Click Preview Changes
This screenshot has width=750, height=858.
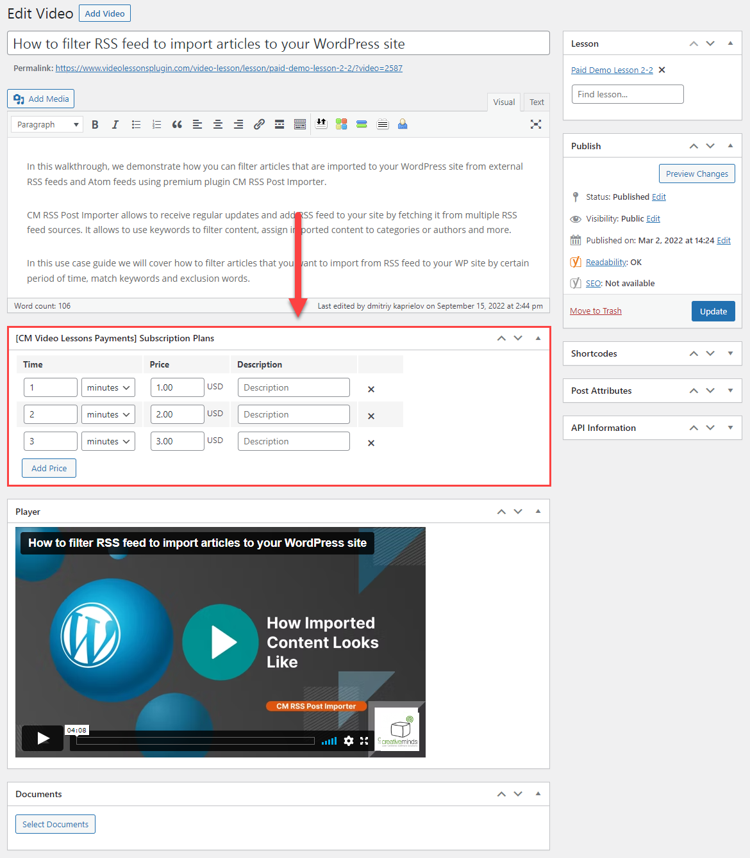click(x=697, y=174)
